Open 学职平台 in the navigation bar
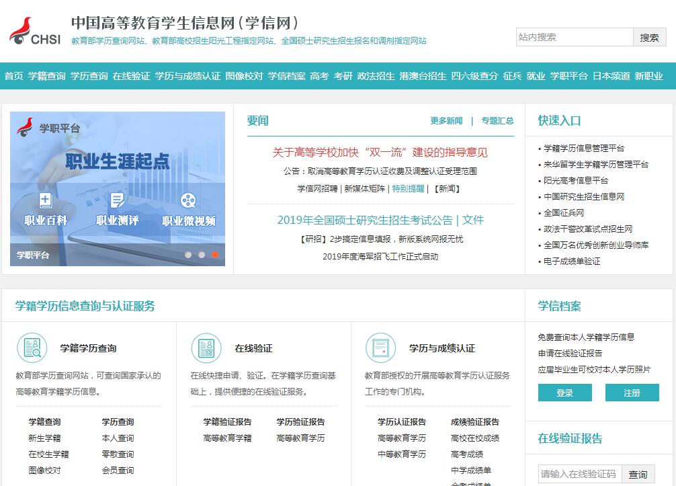 click(x=568, y=77)
